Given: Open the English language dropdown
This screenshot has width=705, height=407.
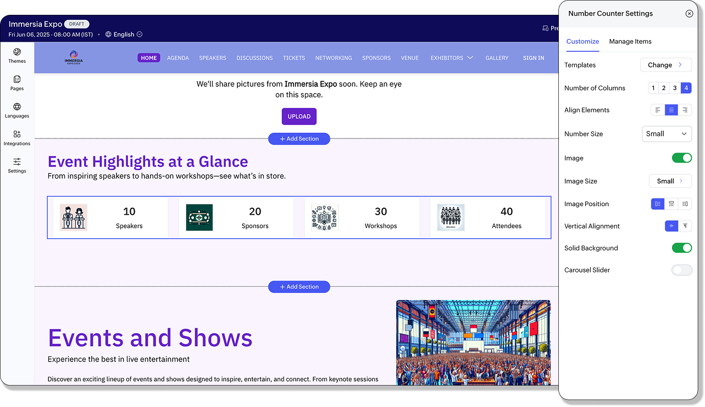Looking at the screenshot, I should [x=124, y=34].
